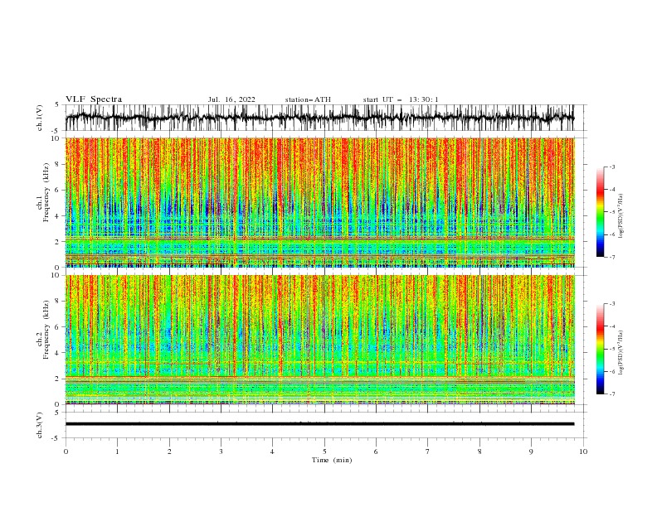
Task: Click the ch.1 voltage waveform trace
Action: pos(319,118)
